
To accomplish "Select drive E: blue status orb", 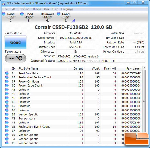I will tap(59, 14).
